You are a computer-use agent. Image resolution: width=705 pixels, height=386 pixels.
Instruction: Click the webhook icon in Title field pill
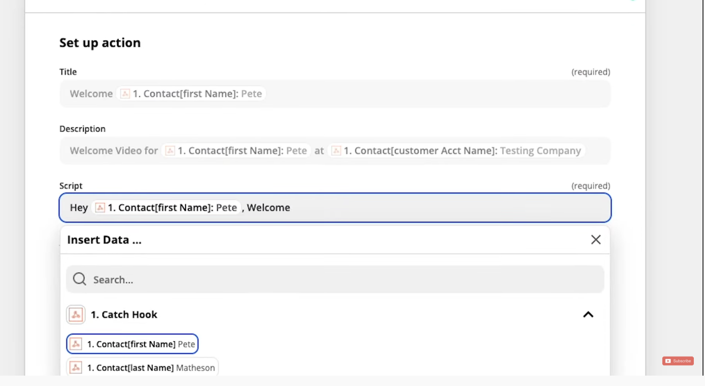click(125, 94)
